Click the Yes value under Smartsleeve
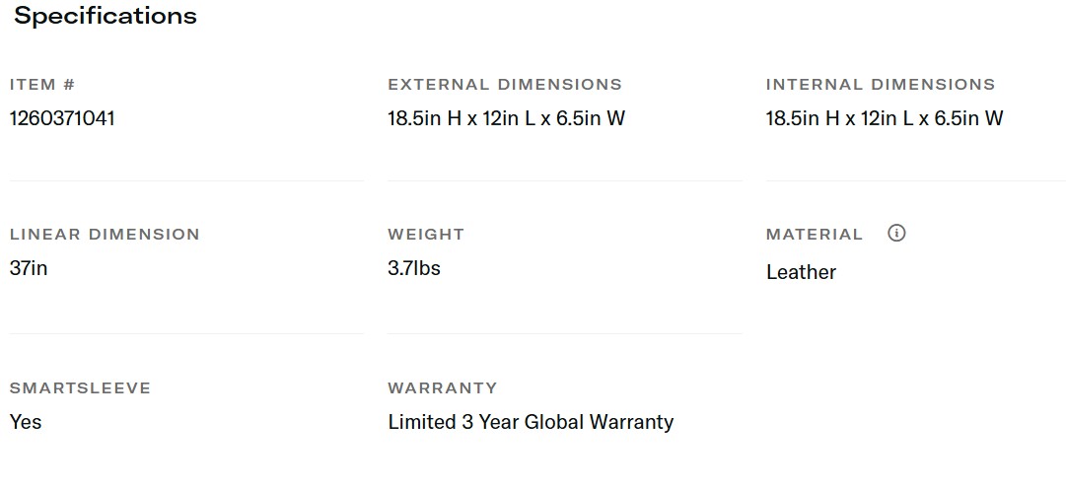 [x=26, y=422]
